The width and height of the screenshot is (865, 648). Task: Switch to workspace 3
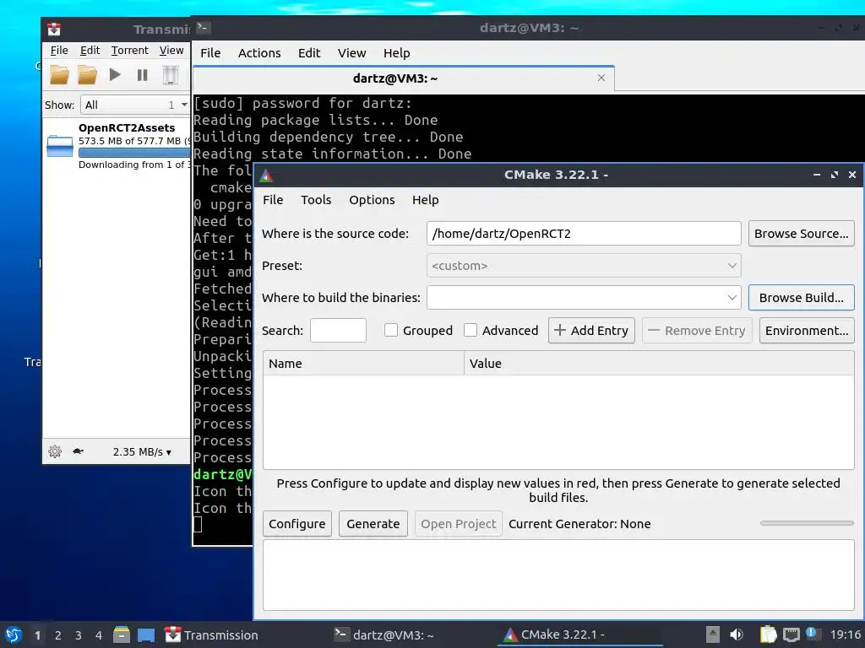coord(79,635)
